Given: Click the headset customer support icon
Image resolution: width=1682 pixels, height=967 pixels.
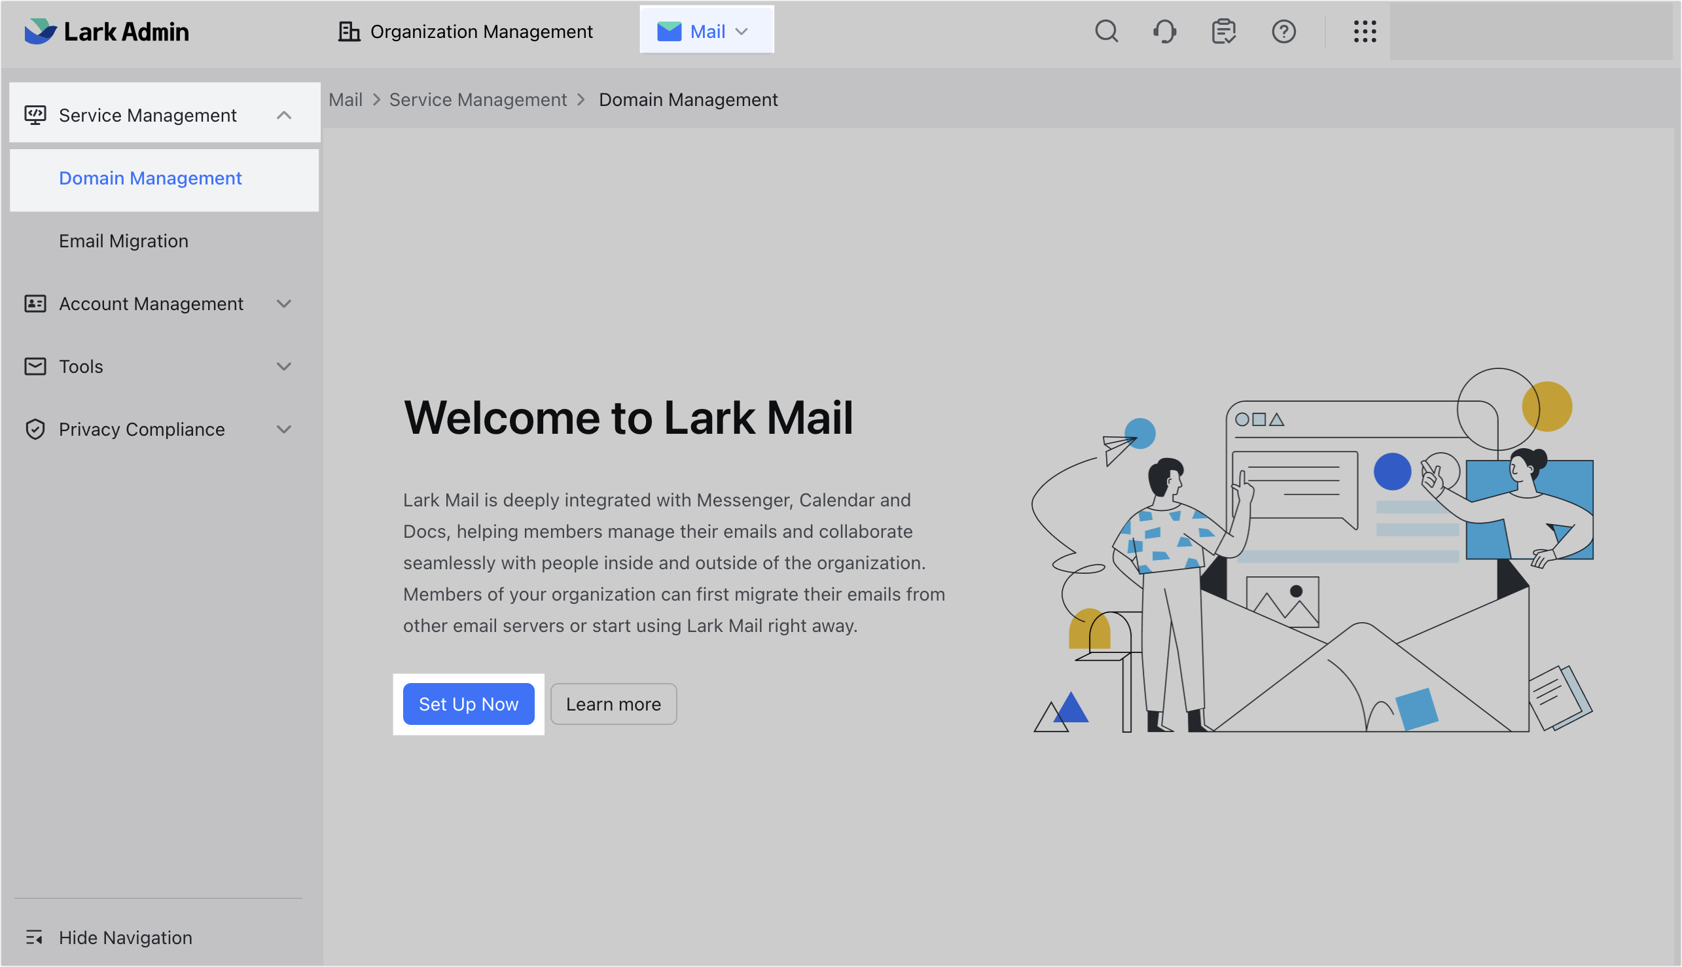Looking at the screenshot, I should [x=1165, y=31].
